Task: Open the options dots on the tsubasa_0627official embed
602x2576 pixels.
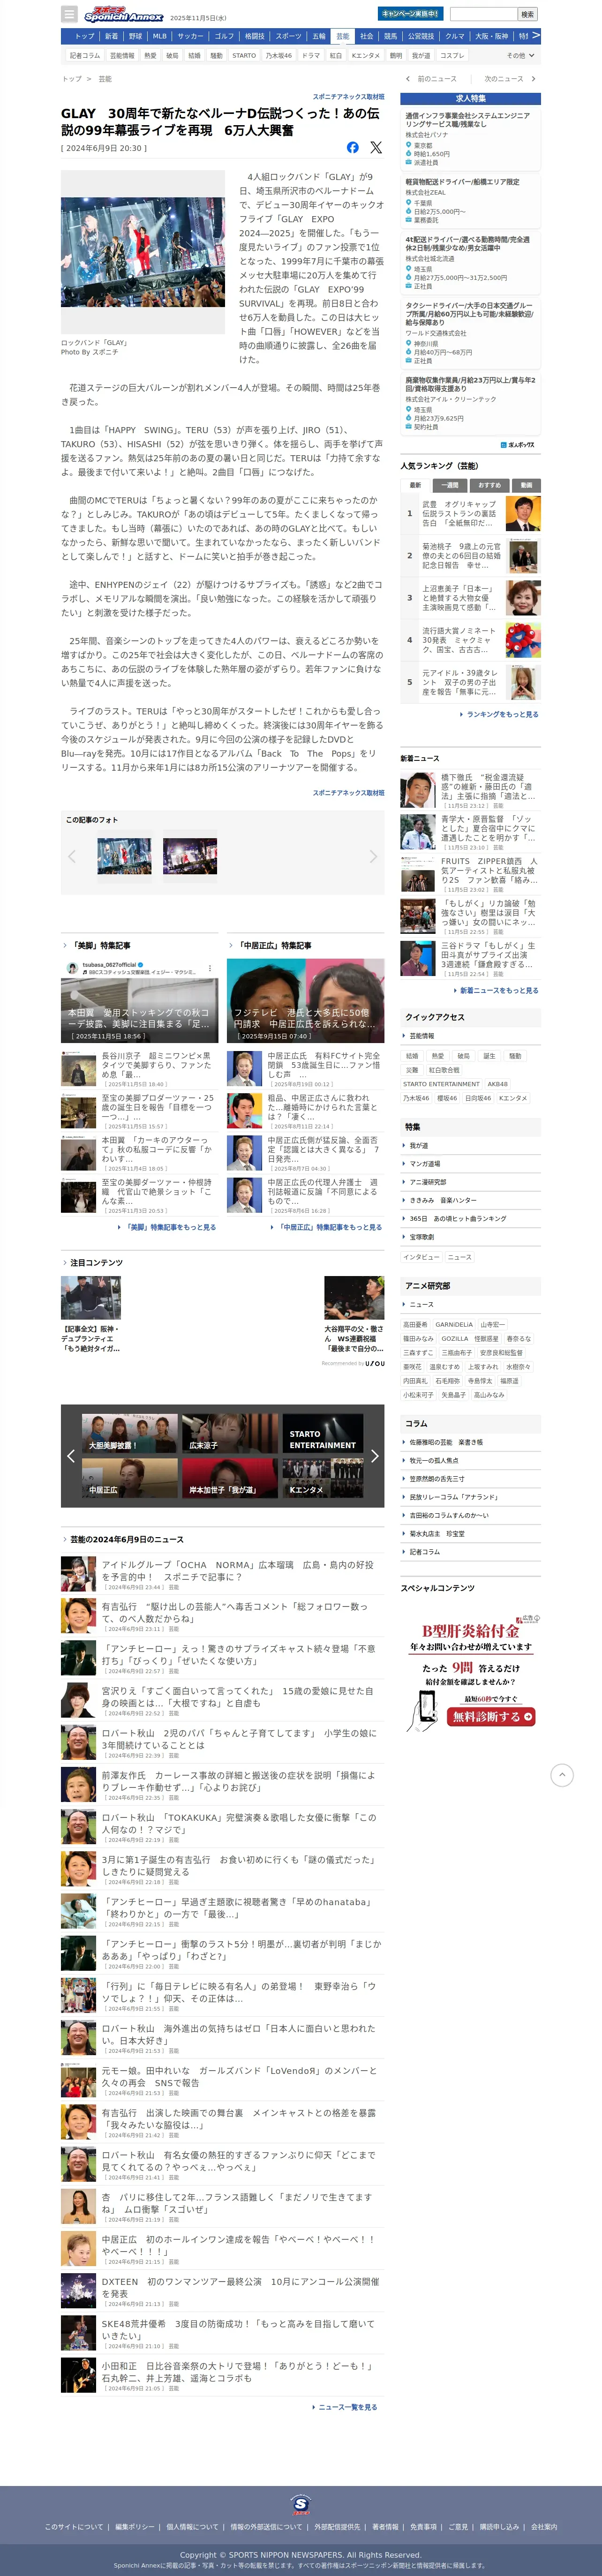Action: point(210,967)
